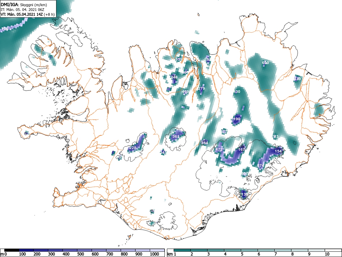
Task: Click the '190' visibility value on the map
Action: (237, 119)
